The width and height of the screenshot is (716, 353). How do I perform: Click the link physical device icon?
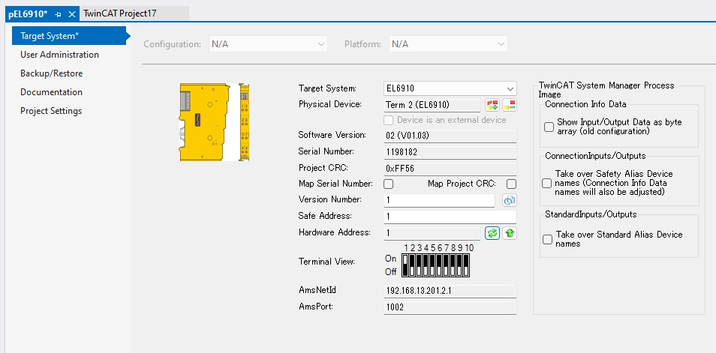(492, 104)
